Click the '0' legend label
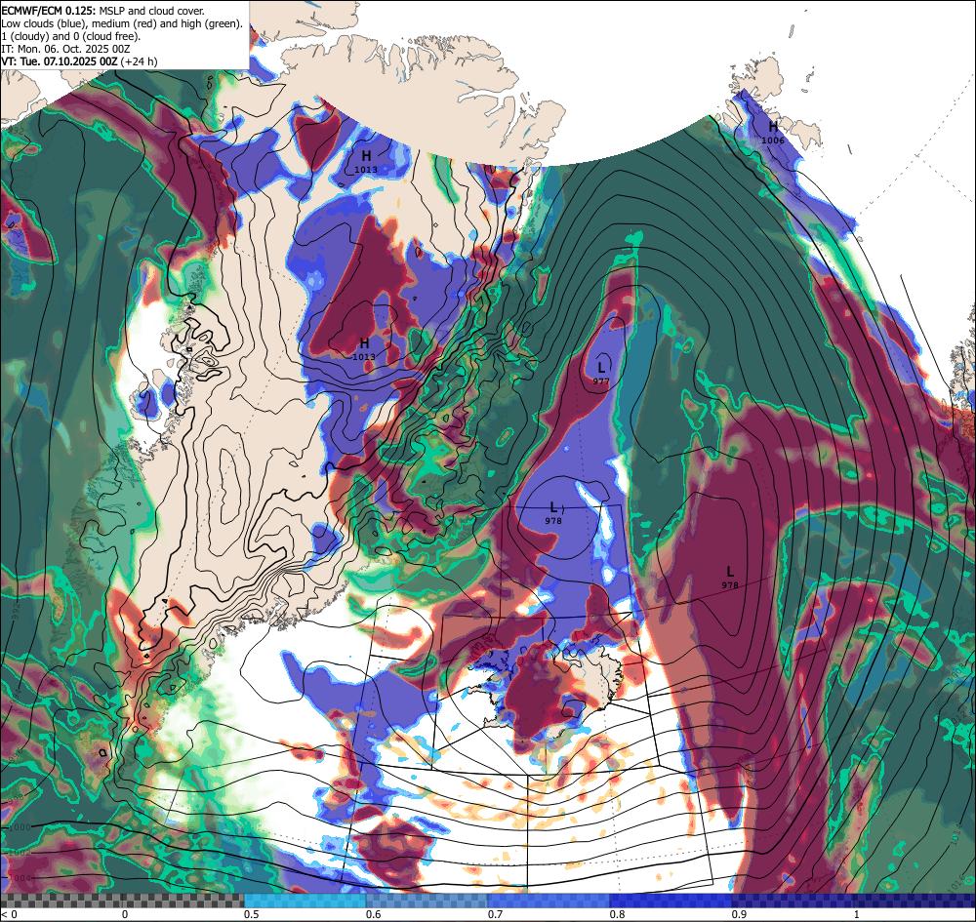This screenshot has width=976, height=922. click(x=125, y=914)
